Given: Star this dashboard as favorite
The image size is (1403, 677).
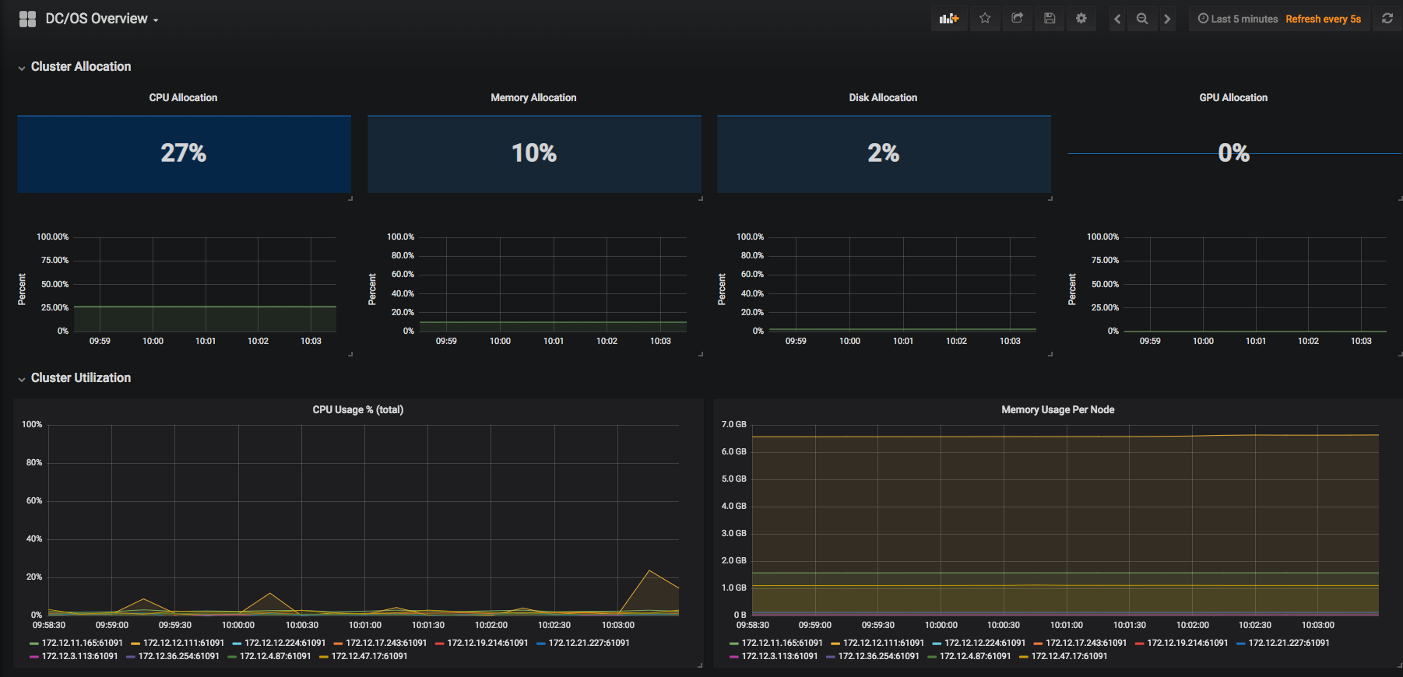Looking at the screenshot, I should [985, 19].
